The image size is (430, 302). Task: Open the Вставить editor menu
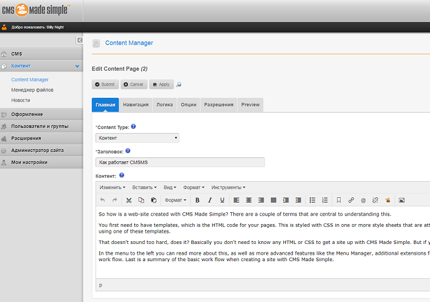pos(144,188)
